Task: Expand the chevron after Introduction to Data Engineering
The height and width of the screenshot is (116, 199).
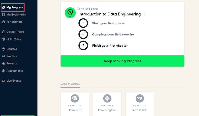Action: click(x=144, y=14)
